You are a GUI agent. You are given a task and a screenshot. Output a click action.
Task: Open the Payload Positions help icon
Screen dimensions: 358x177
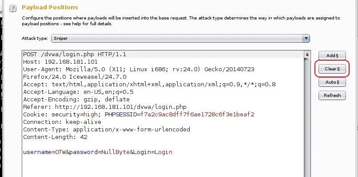[13, 9]
